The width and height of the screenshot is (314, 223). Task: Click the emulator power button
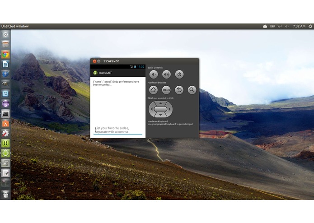tap(179, 74)
